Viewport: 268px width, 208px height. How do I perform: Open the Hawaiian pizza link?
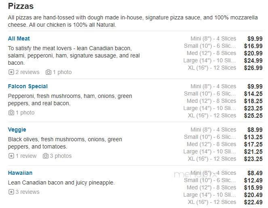pyautogui.click(x=20, y=173)
